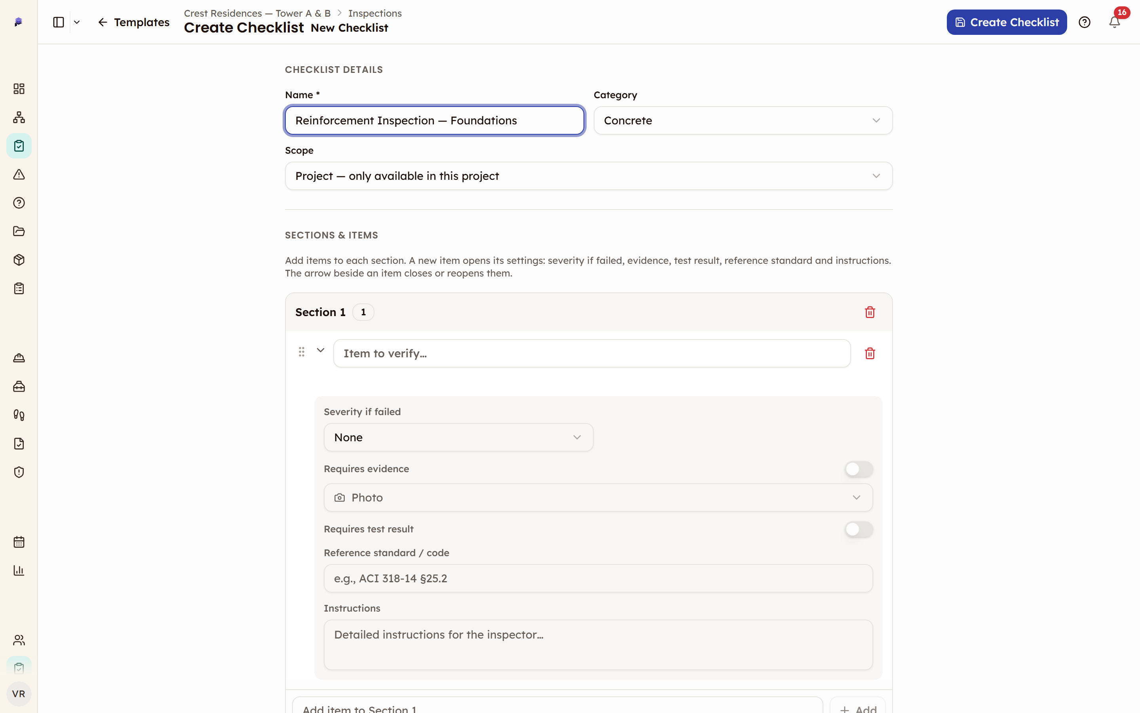Click the Create Checklist button
The height and width of the screenshot is (713, 1140).
(x=1006, y=22)
